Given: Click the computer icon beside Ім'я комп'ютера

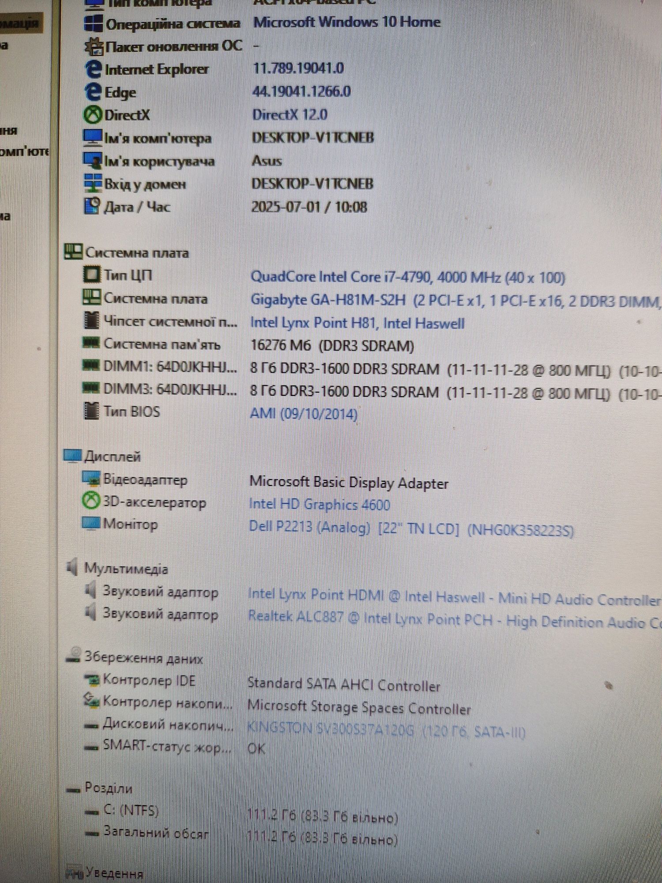Looking at the screenshot, I should [x=93, y=138].
